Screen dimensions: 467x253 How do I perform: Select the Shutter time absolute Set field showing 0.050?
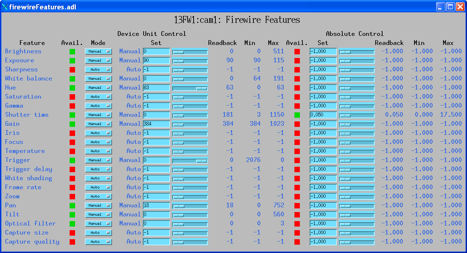coord(323,115)
